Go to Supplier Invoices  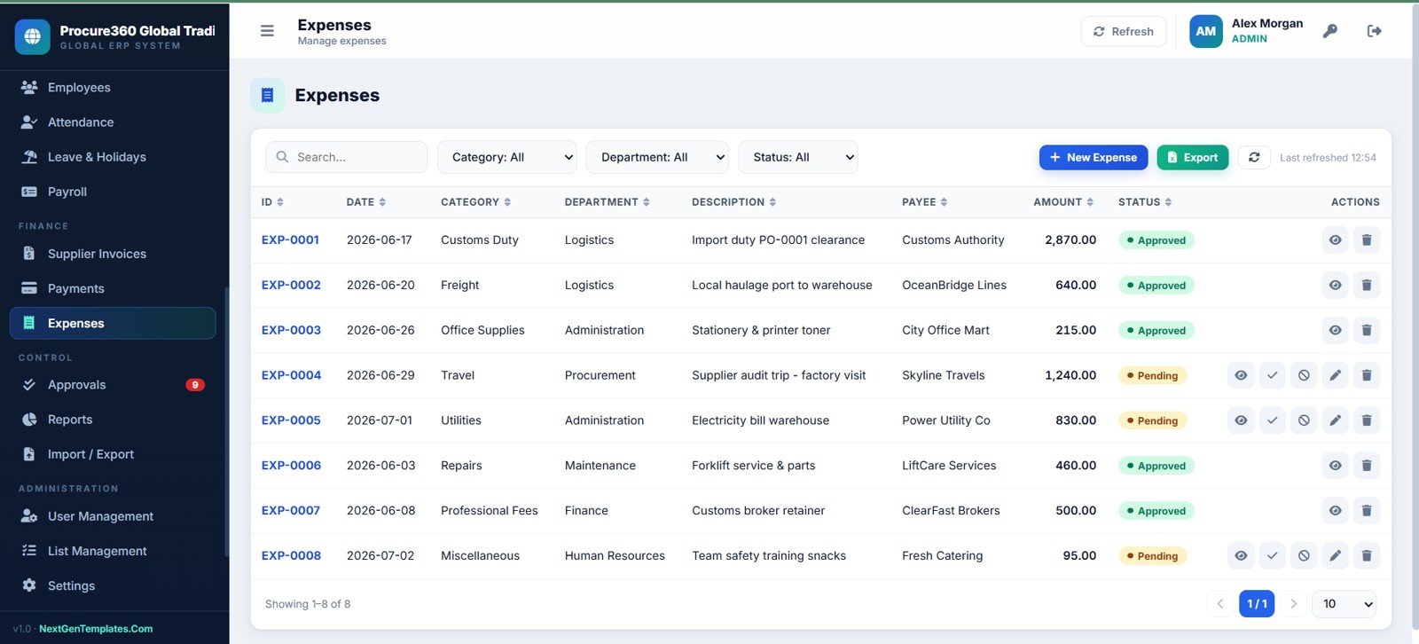(x=113, y=254)
